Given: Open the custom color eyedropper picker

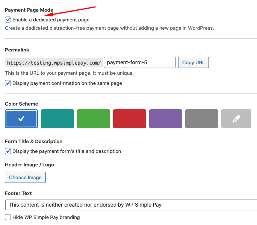Looking at the screenshot, I should (x=236, y=119).
